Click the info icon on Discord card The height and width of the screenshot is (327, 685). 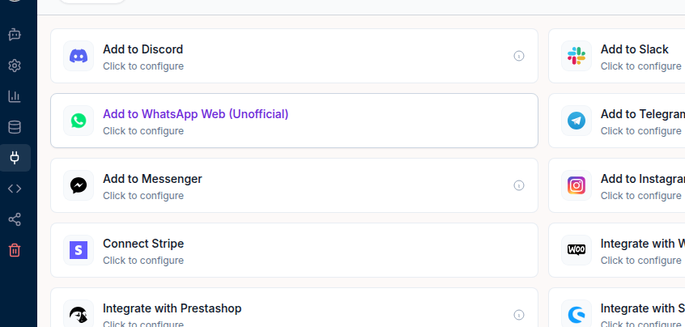(518, 56)
